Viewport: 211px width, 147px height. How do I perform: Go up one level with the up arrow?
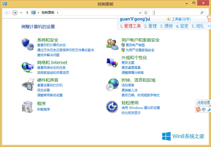[27, 13]
